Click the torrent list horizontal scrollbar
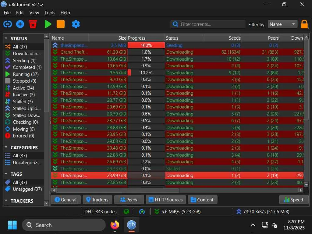The image size is (312, 234). (x=117, y=190)
